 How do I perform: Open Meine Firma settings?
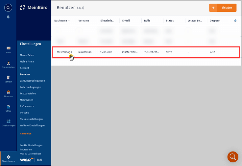coord(27,62)
